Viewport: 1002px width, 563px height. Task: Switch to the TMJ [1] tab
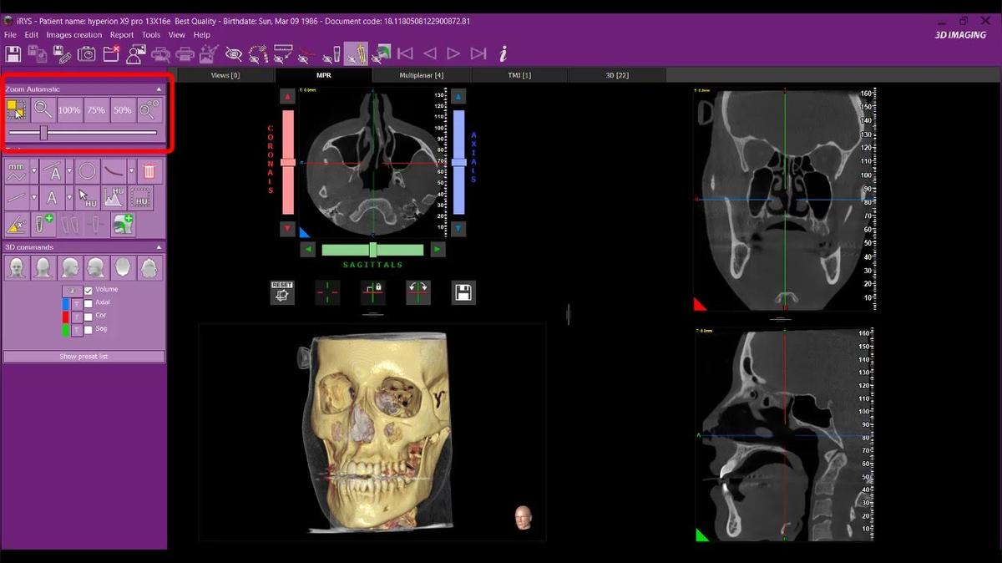pyautogui.click(x=519, y=75)
